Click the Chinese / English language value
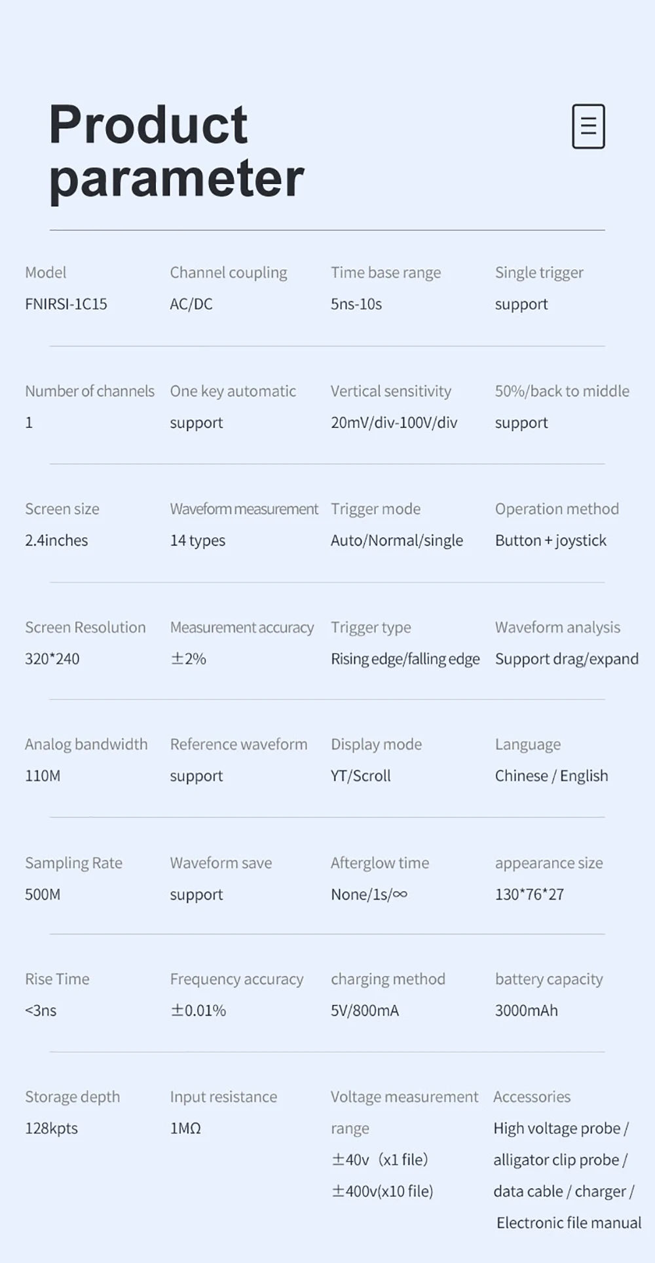 coord(551,776)
